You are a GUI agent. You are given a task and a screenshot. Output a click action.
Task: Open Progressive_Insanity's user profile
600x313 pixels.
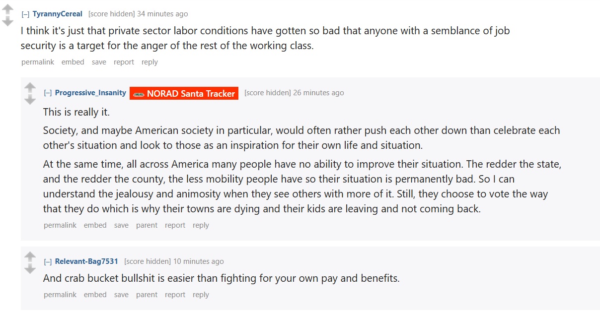click(x=90, y=93)
